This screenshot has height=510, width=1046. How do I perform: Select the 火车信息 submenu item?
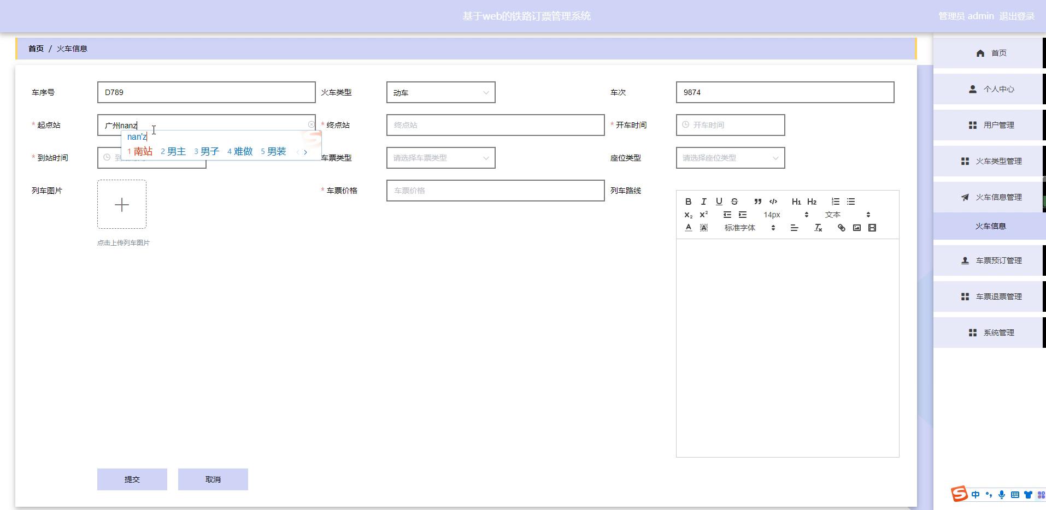pyautogui.click(x=990, y=226)
